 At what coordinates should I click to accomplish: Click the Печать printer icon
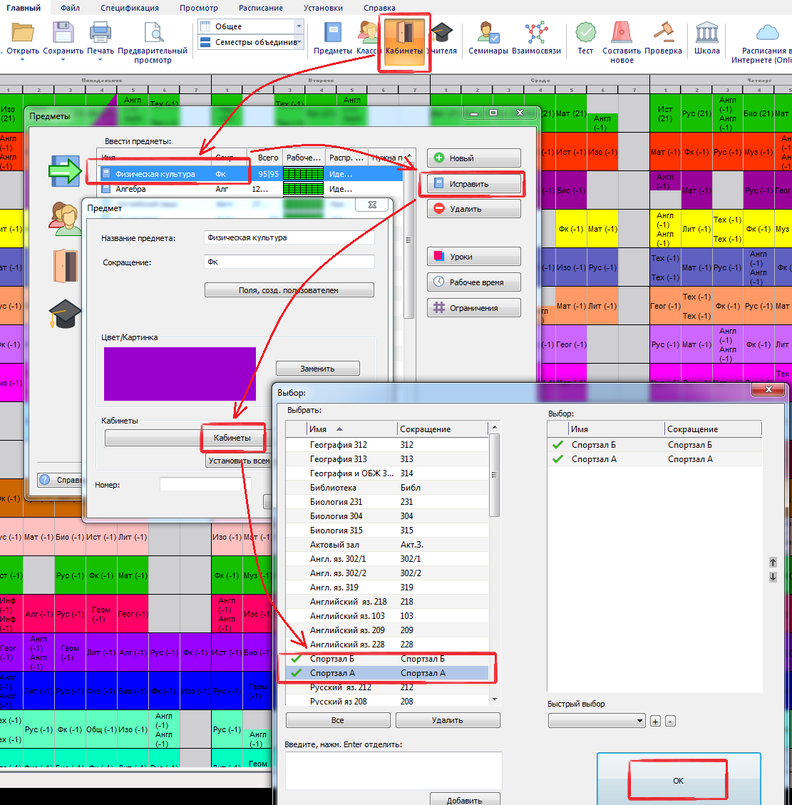pyautogui.click(x=101, y=34)
